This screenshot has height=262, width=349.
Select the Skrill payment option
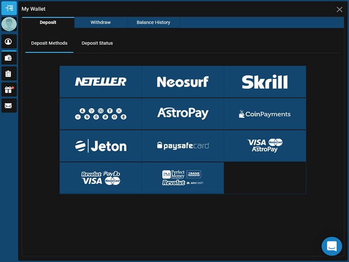[265, 82]
